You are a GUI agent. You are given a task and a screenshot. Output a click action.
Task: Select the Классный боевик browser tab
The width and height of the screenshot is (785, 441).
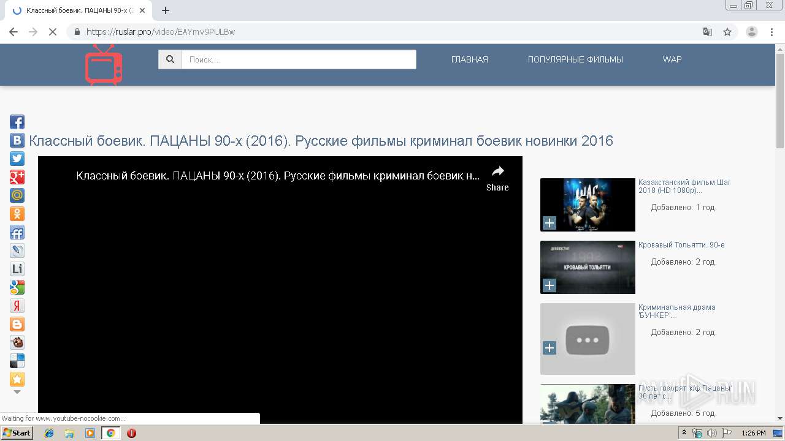coord(78,10)
